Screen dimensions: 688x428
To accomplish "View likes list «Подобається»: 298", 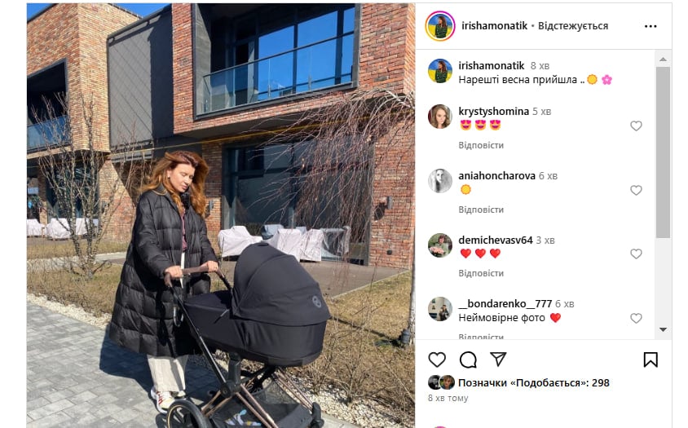I will (x=534, y=383).
